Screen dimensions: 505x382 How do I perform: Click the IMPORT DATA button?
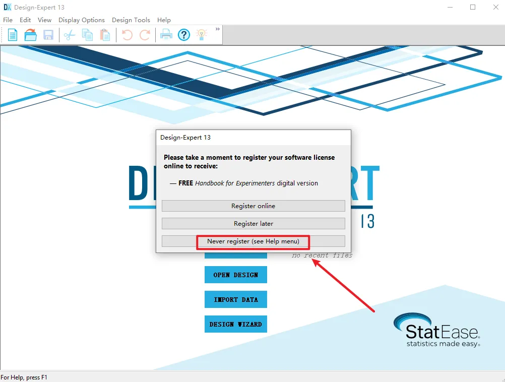pyautogui.click(x=236, y=299)
